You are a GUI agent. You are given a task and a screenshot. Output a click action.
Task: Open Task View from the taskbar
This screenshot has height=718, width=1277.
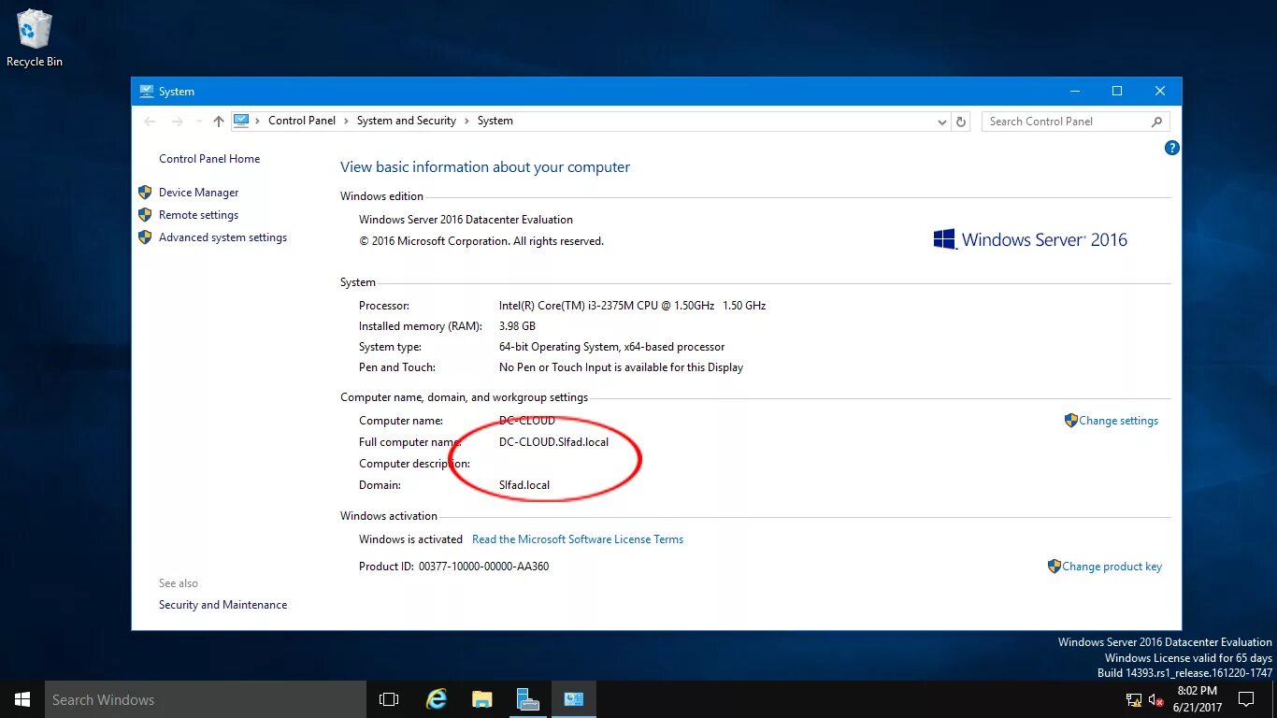pyautogui.click(x=389, y=699)
